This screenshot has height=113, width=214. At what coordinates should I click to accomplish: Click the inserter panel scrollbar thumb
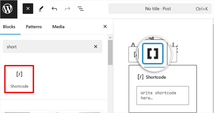[110, 52]
